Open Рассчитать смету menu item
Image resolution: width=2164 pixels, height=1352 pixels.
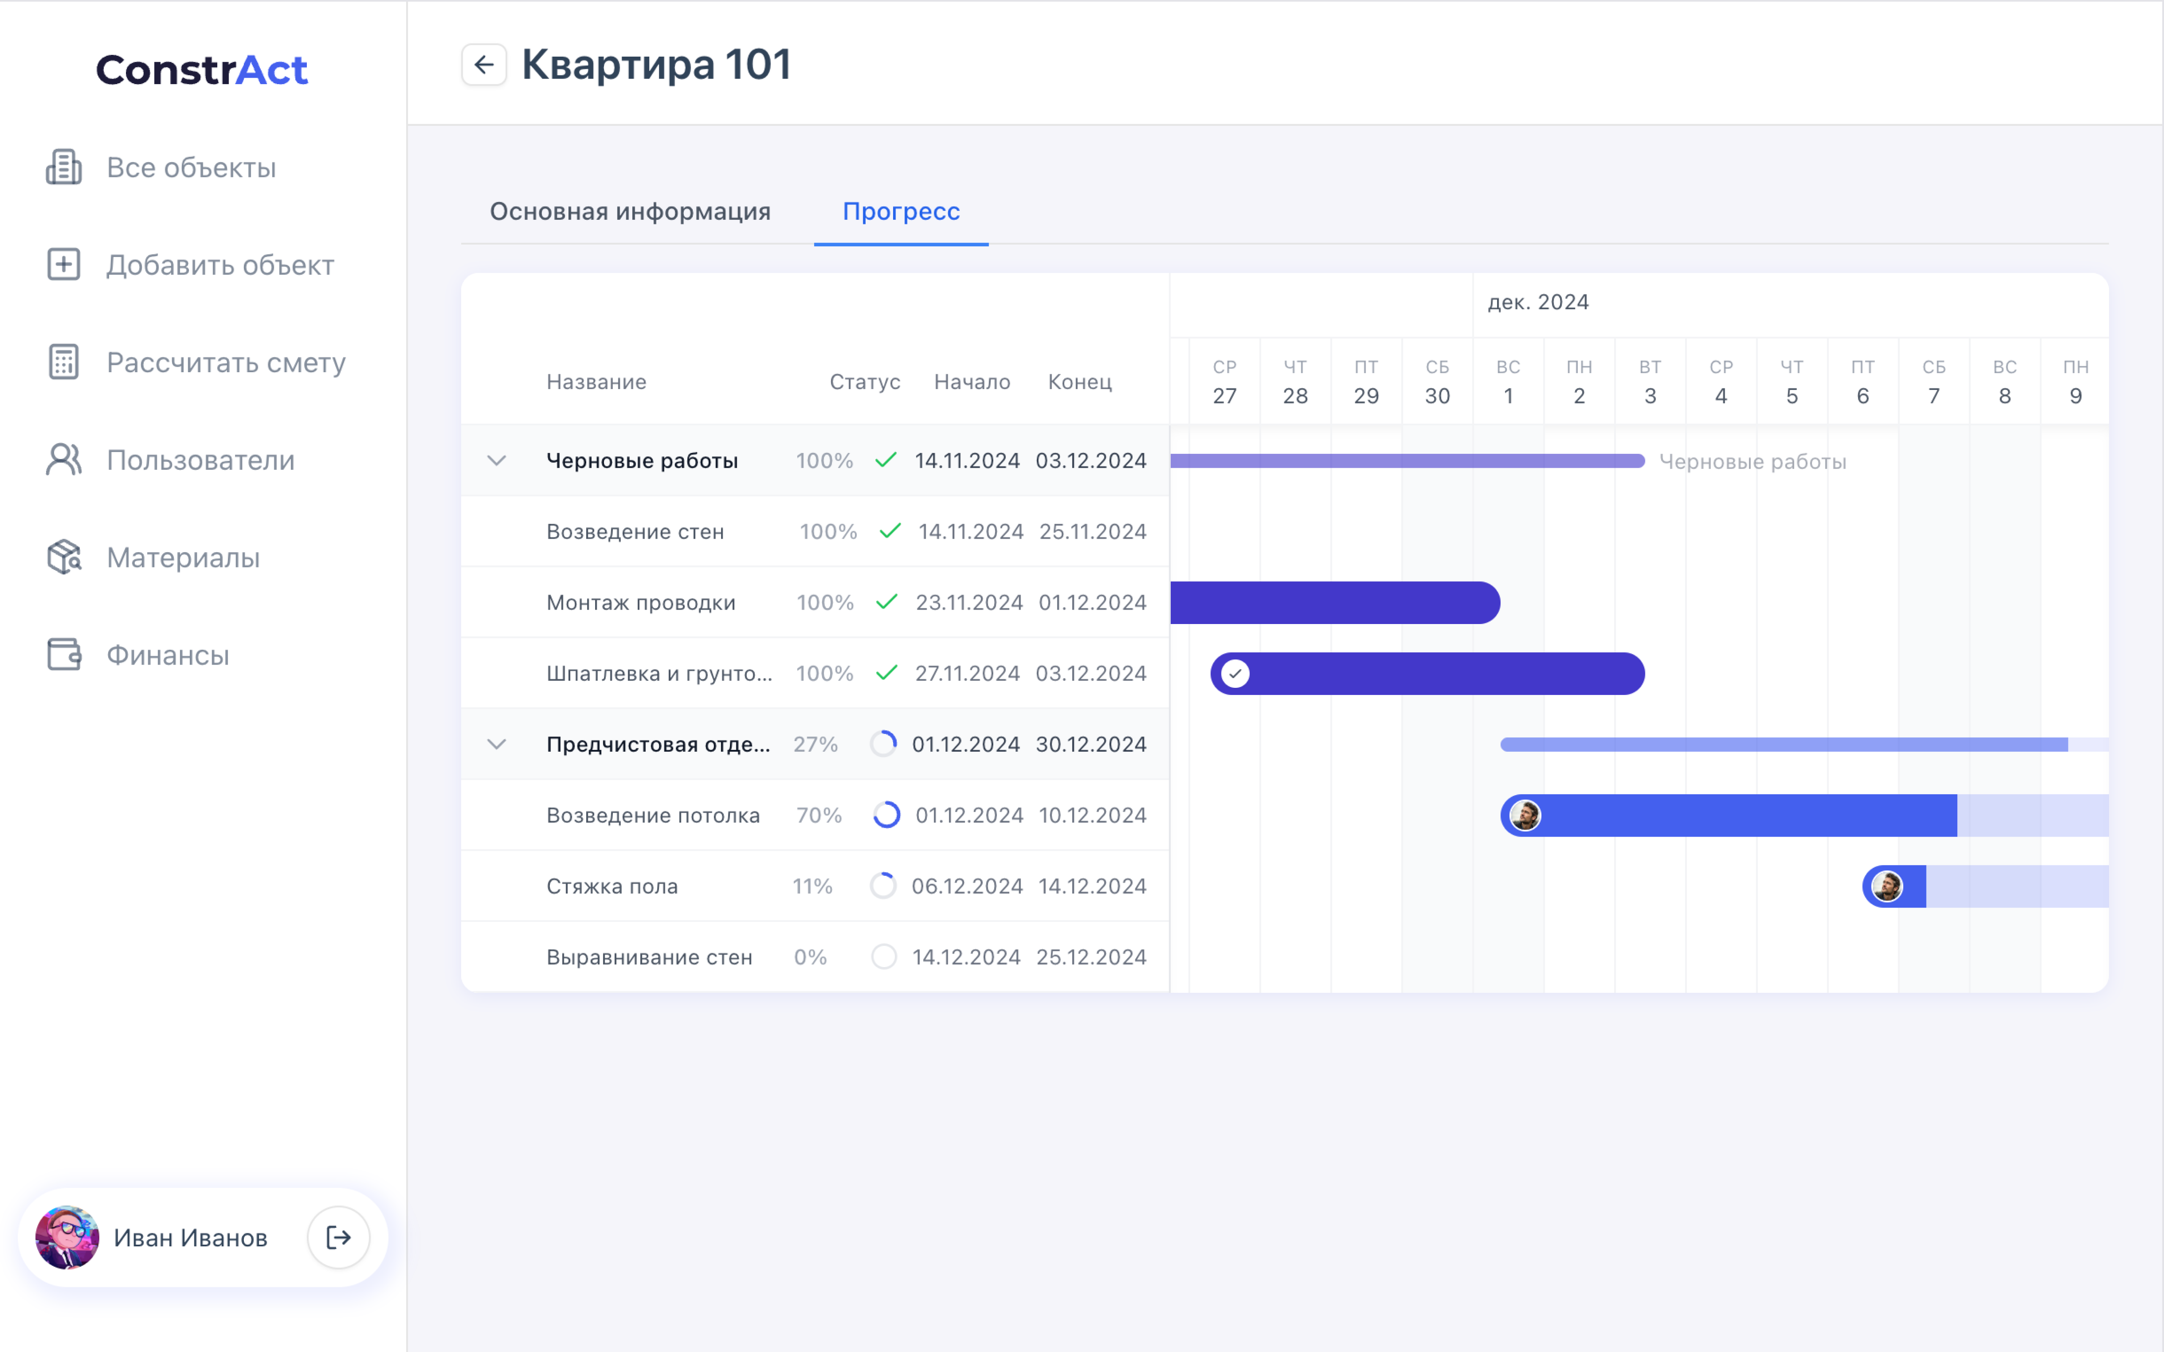click(226, 362)
